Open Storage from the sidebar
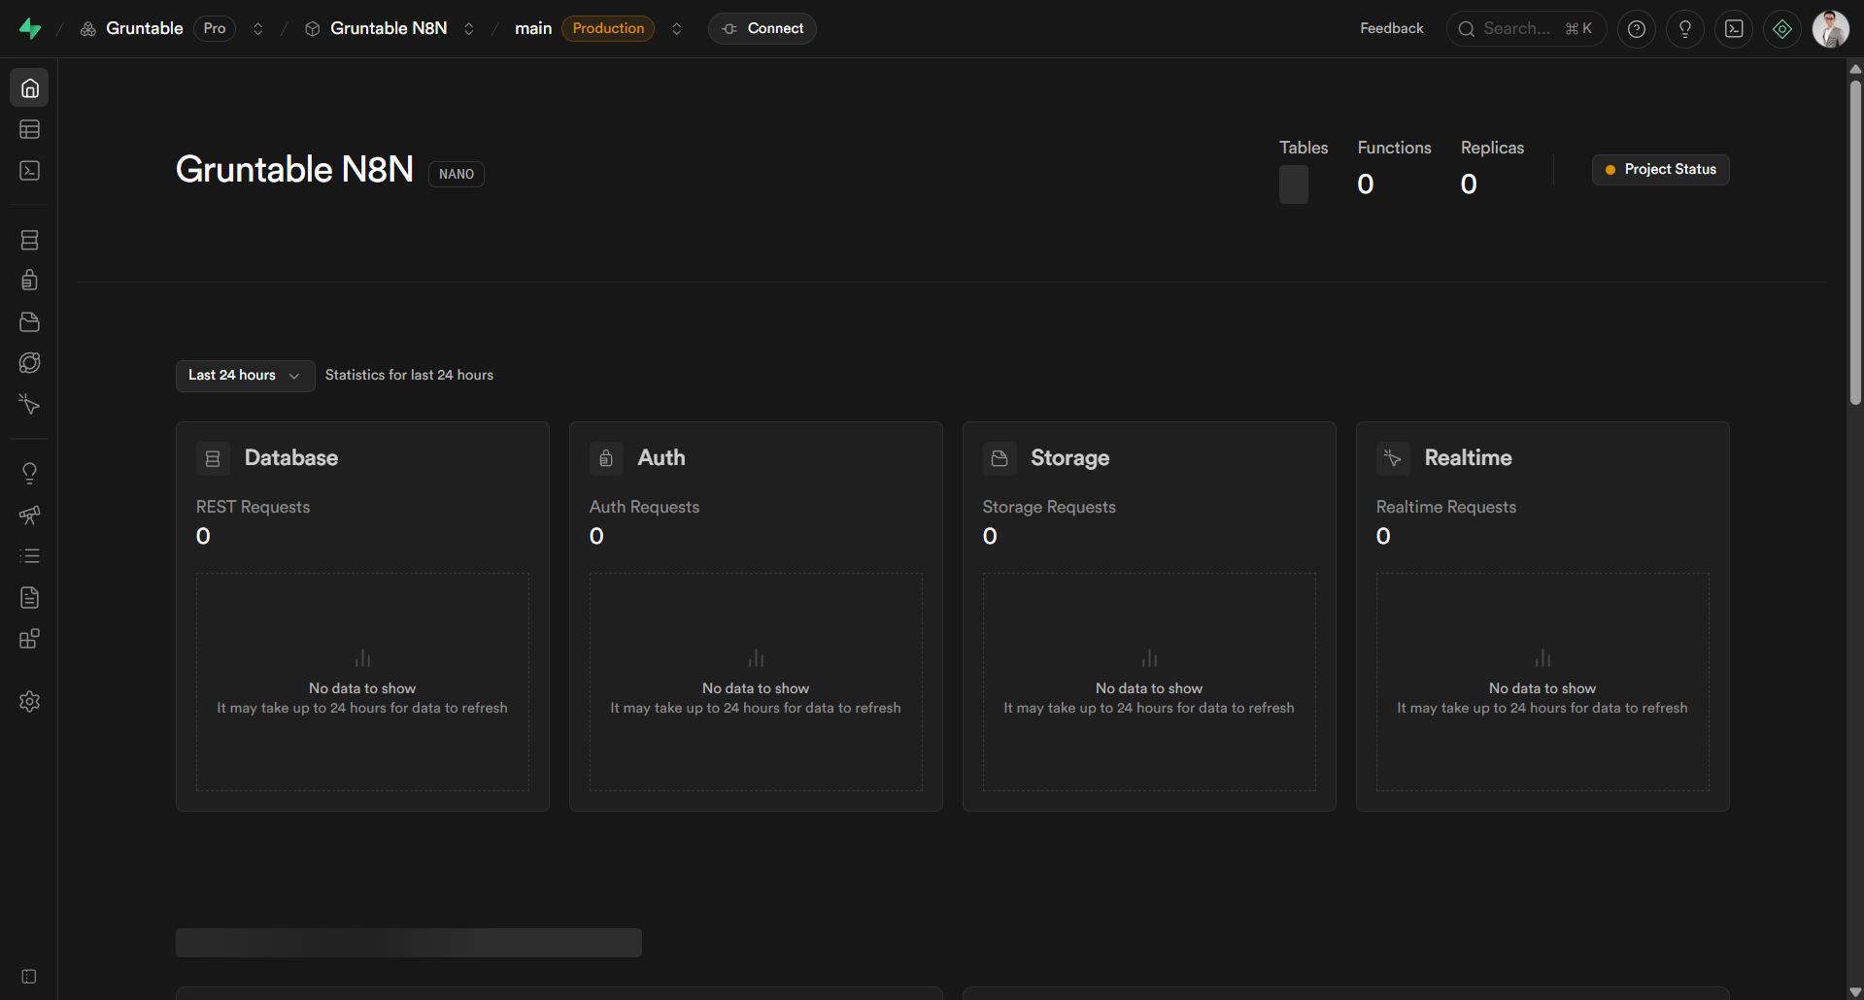Viewport: 1864px width, 1000px height. [29, 322]
